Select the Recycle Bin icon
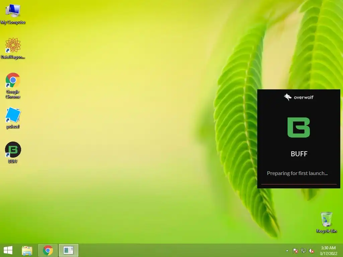 point(326,222)
